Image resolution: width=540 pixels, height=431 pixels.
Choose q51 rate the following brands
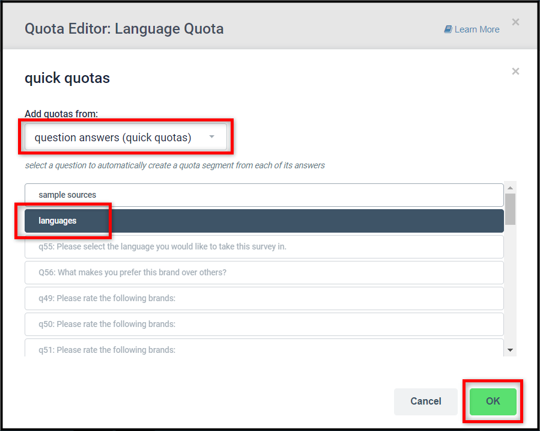point(264,348)
